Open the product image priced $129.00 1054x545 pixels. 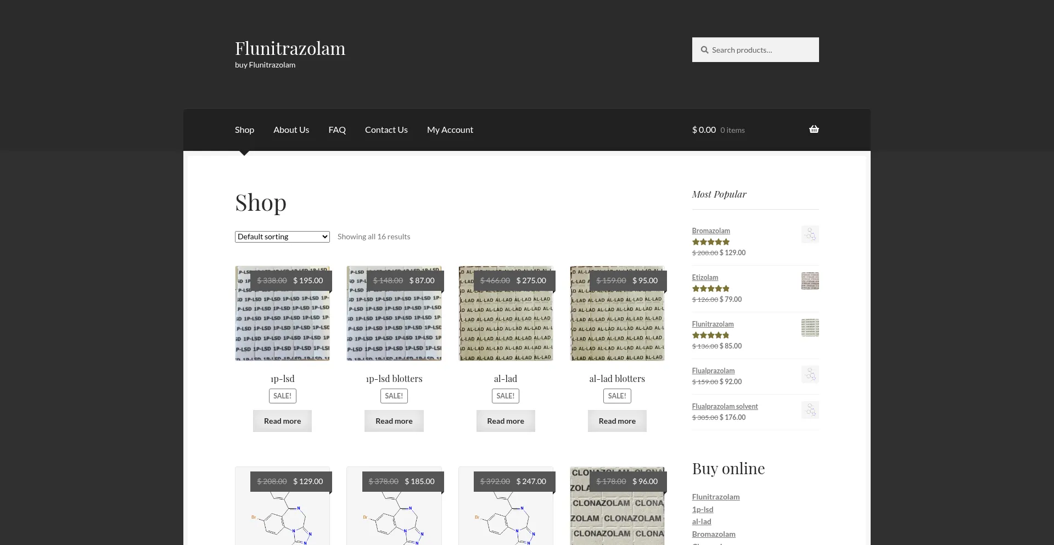[x=282, y=506]
